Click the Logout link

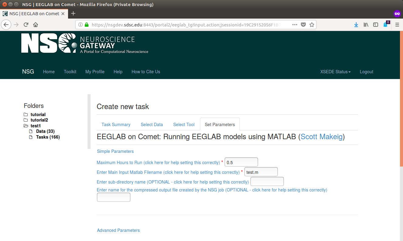pyautogui.click(x=367, y=72)
